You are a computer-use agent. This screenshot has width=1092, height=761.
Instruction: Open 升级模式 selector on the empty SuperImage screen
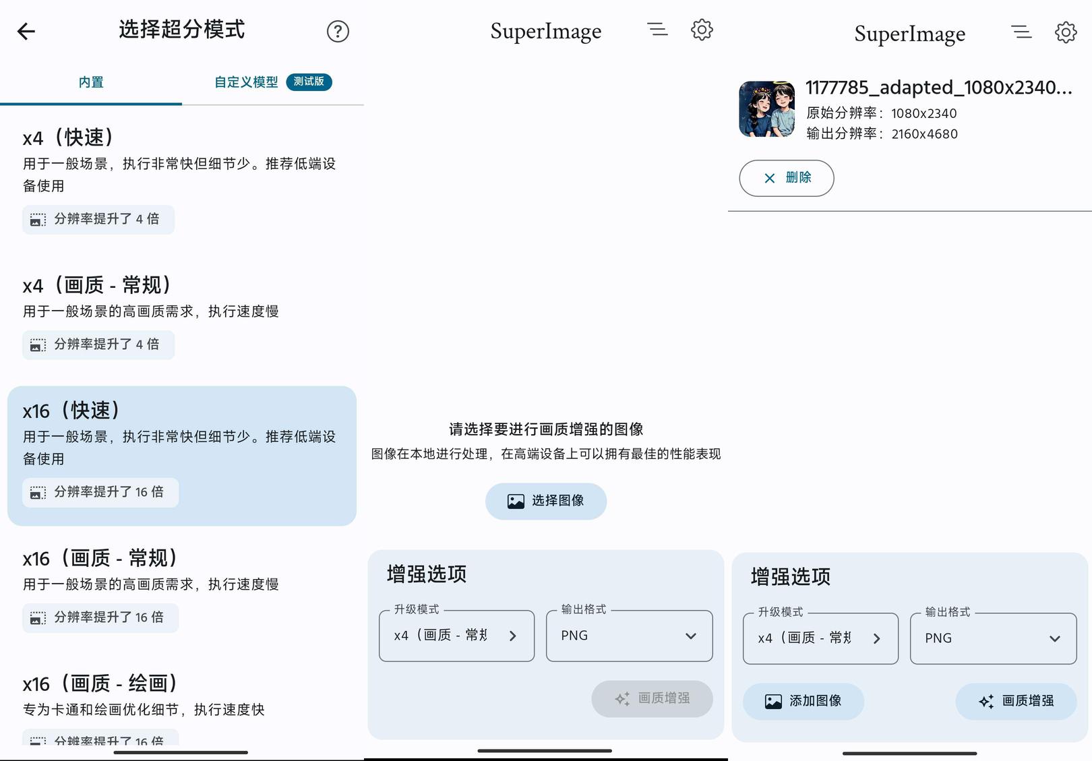[457, 636]
